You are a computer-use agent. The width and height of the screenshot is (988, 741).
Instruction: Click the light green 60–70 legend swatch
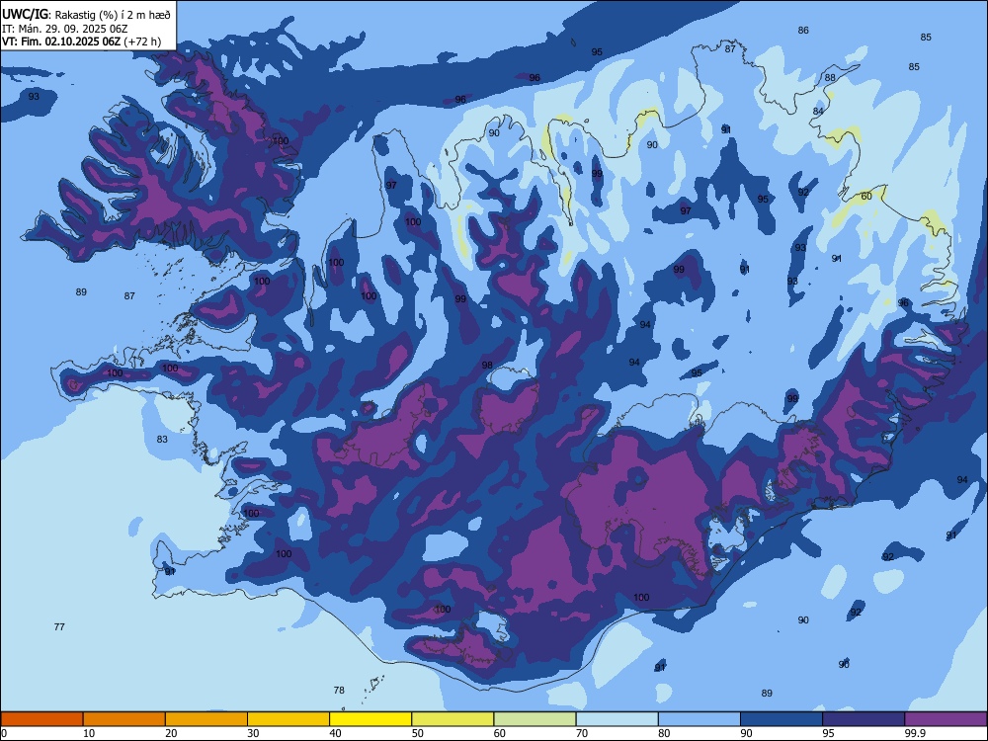pyautogui.click(x=535, y=719)
